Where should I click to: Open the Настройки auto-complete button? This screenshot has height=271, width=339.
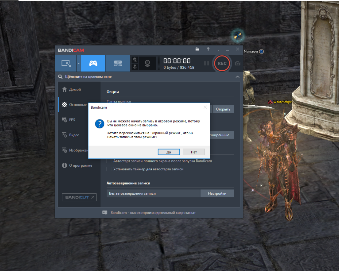pos(217,193)
